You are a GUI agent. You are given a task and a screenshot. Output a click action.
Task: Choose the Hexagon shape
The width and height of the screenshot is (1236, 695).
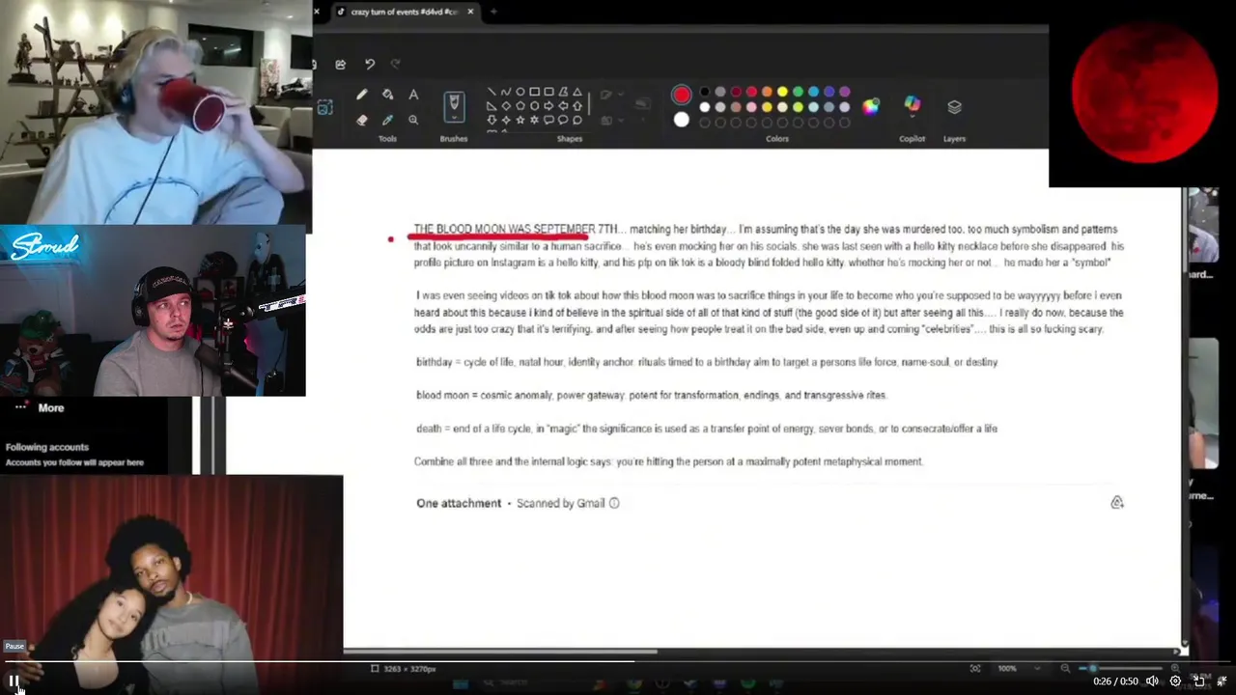pyautogui.click(x=534, y=105)
